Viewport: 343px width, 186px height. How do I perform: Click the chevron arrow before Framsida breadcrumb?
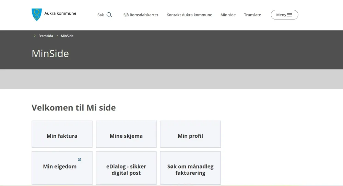35,36
